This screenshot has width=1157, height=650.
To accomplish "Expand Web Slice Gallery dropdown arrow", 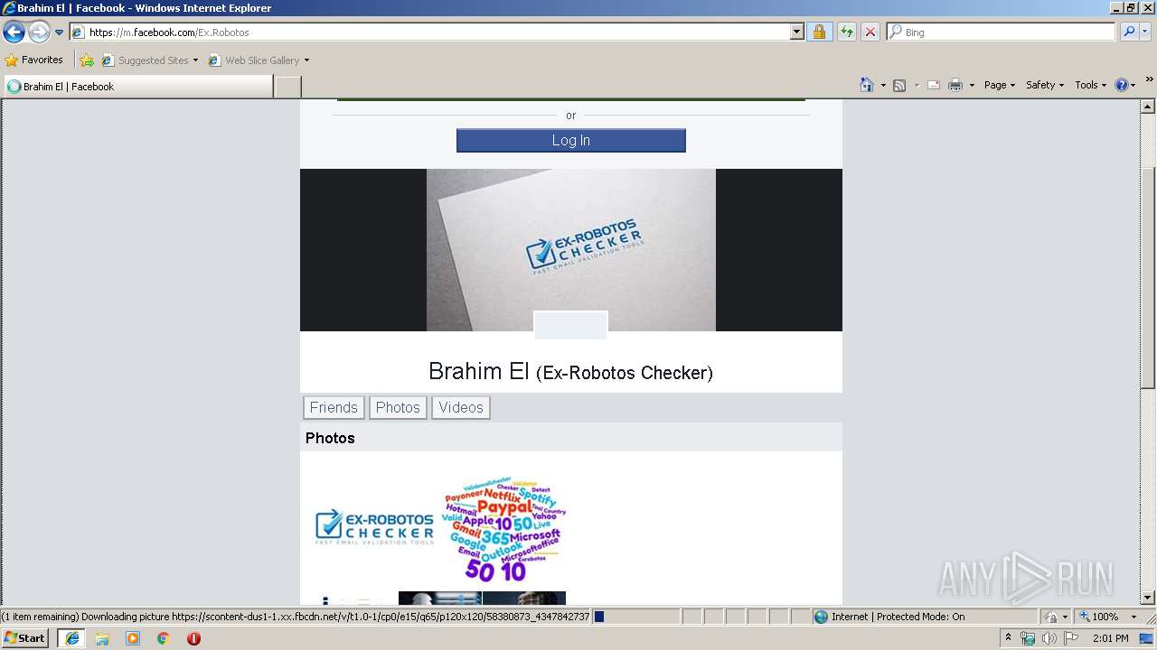I will pos(306,60).
